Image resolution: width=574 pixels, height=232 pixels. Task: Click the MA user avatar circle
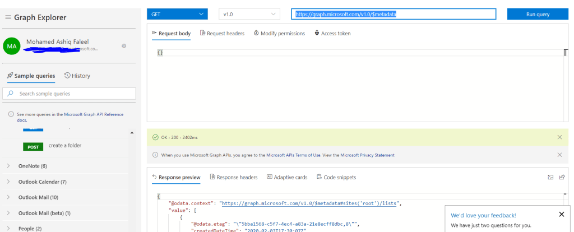tap(12, 46)
